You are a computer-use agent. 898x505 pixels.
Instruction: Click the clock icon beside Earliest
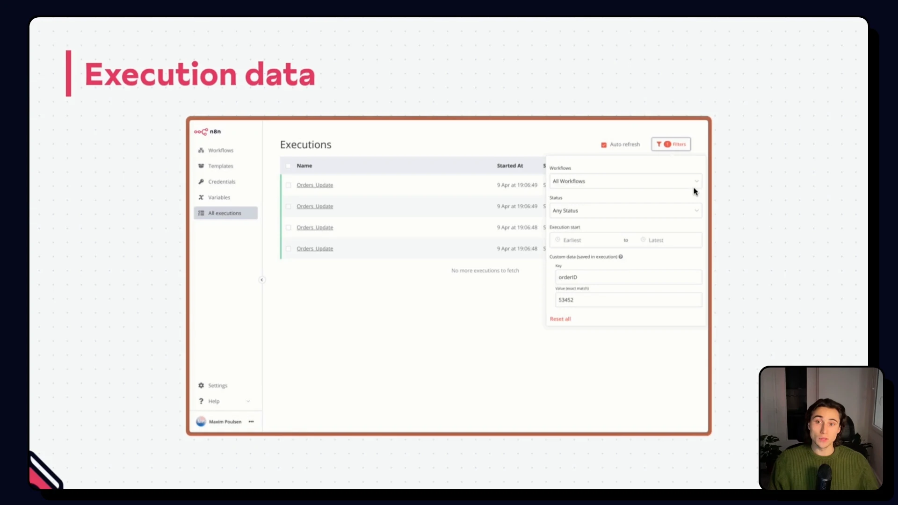pos(558,240)
